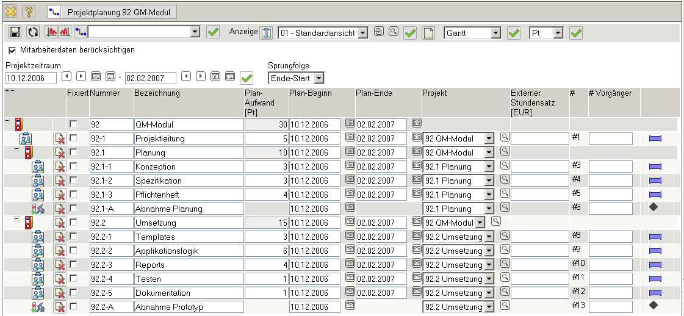Open the Plan-Beginn calendar for Templates
Image resolution: width=684 pixels, height=316 pixels.
[350, 236]
